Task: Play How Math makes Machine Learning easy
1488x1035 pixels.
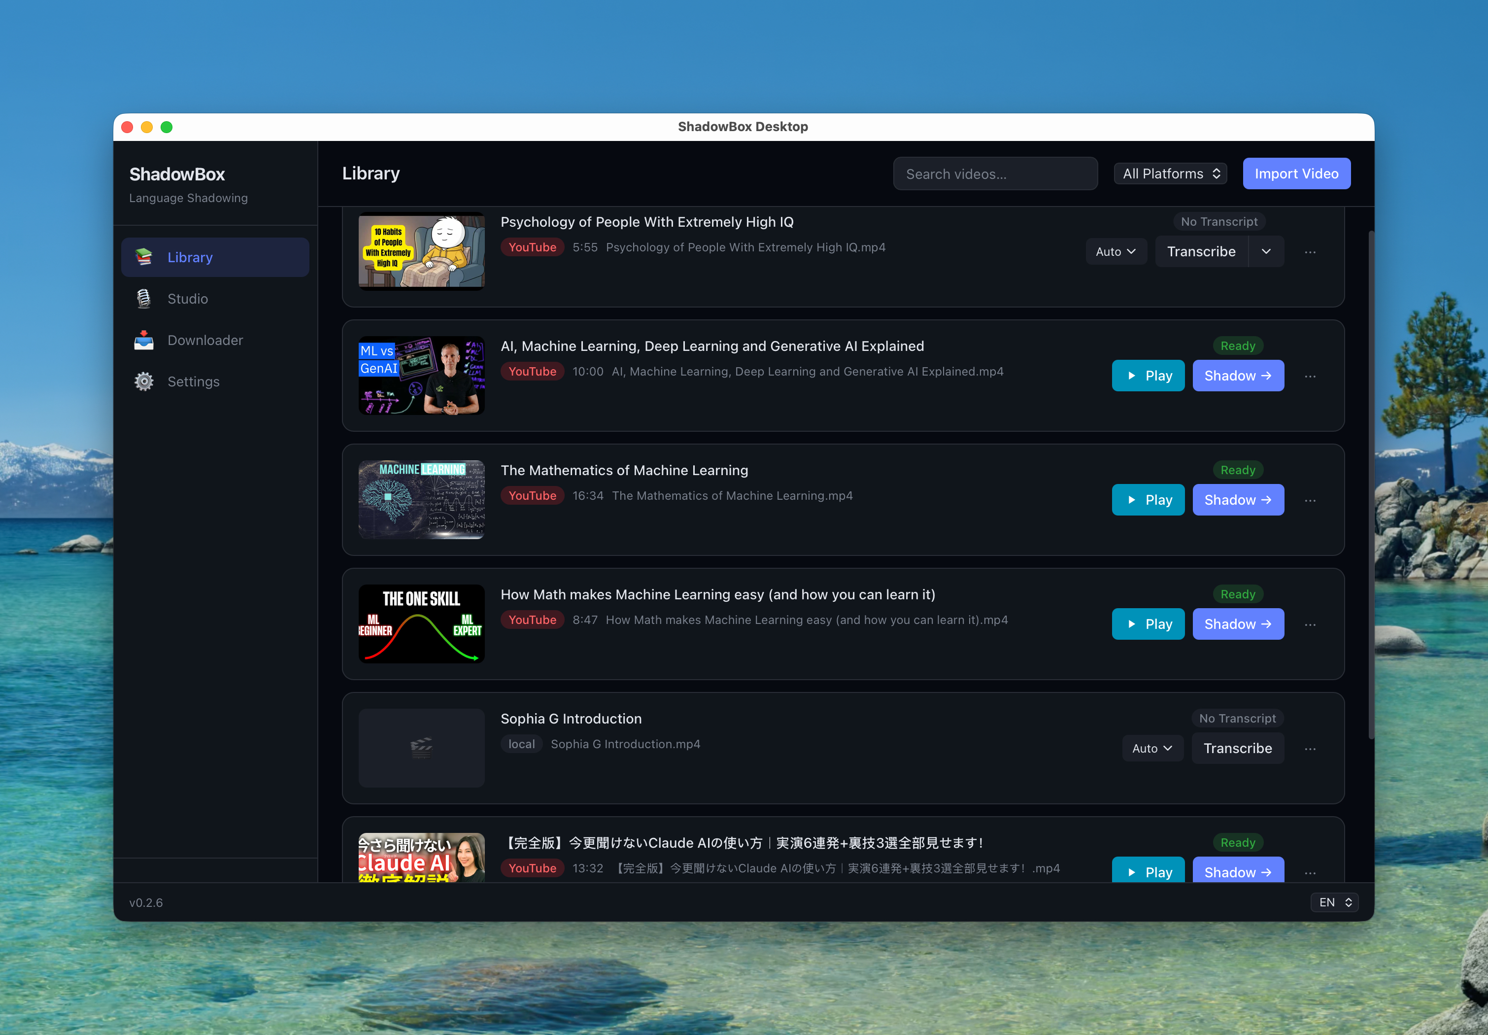Action: point(1149,624)
